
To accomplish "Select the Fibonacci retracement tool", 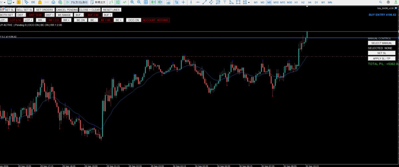I will pos(218,2).
